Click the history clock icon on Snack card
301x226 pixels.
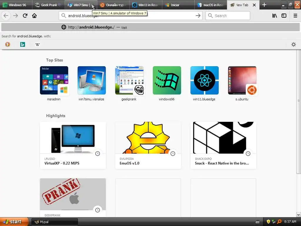[248, 153]
